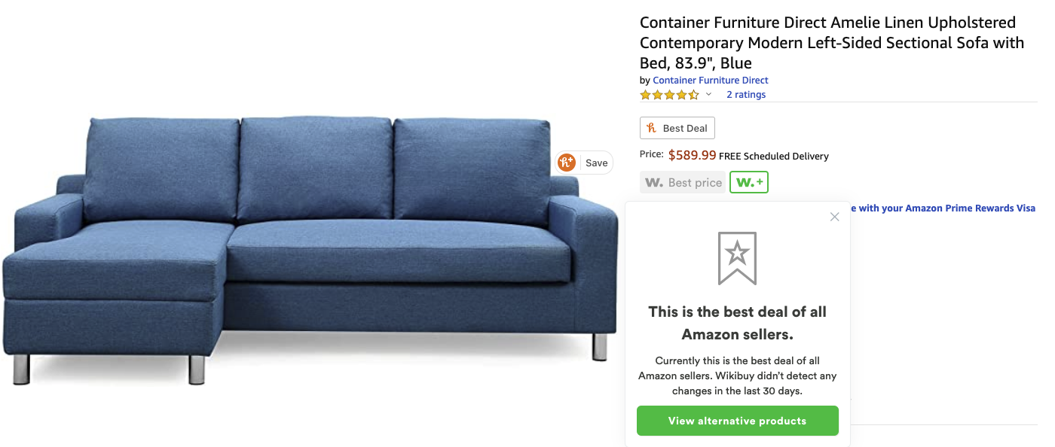Open the 2 ratings link
This screenshot has width=1055, height=447.
click(746, 95)
